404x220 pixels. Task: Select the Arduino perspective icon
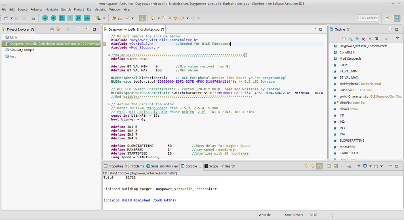pos(397,18)
